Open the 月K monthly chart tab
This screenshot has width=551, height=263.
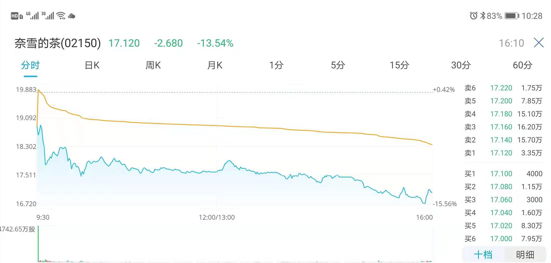click(215, 66)
